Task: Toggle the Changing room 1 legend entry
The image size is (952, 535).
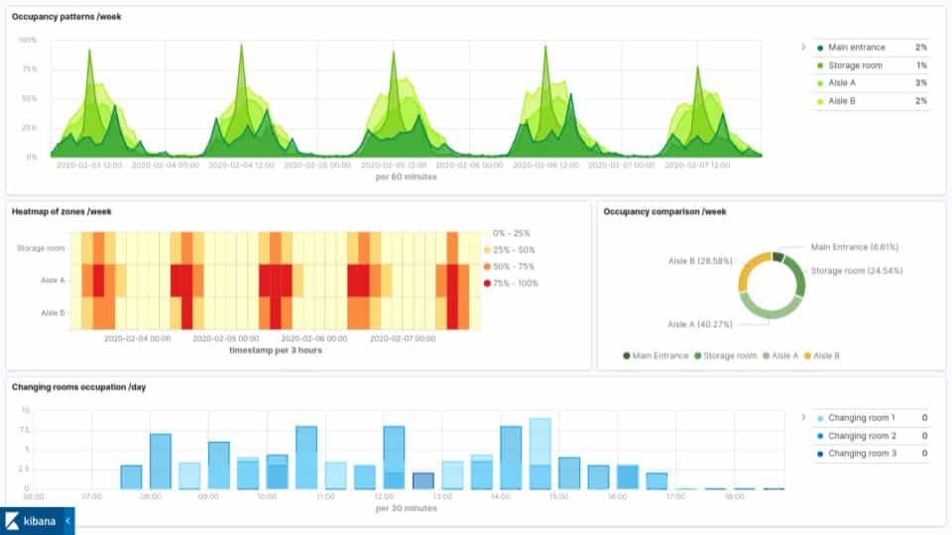Action: [872, 418]
